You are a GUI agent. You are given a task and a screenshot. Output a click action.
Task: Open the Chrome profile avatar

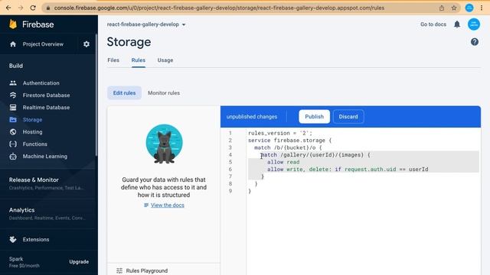point(469,8)
